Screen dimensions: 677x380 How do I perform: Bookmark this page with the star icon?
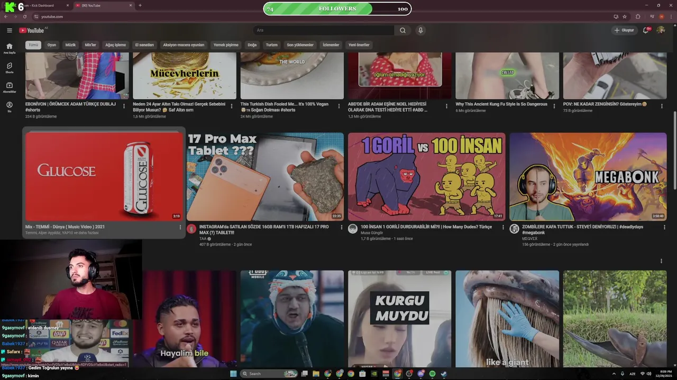(625, 16)
